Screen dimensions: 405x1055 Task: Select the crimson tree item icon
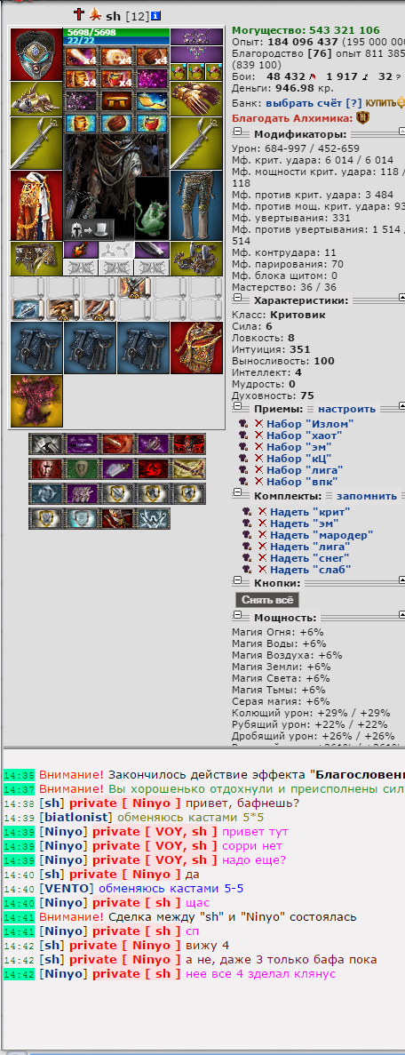pos(36,401)
